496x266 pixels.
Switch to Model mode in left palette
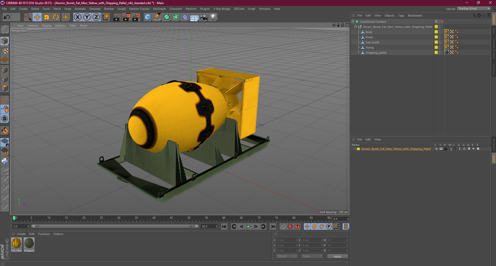pos(5,41)
